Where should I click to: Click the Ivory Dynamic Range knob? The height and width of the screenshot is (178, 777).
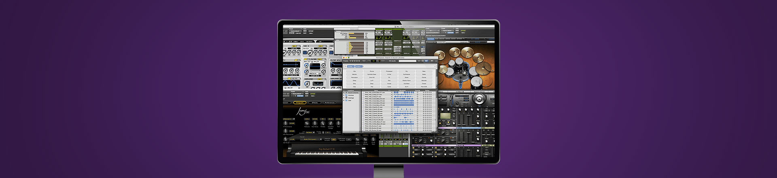tap(331, 123)
